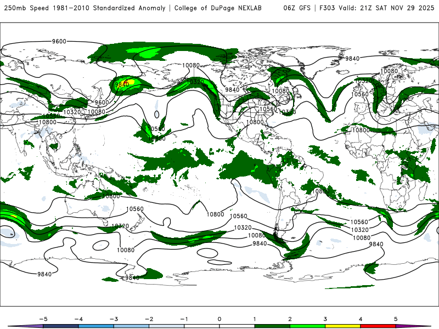The image size is (439, 329).
Task: Click the '10800' contour label over the Gulf of Mexico
Action: pyautogui.click(x=255, y=122)
